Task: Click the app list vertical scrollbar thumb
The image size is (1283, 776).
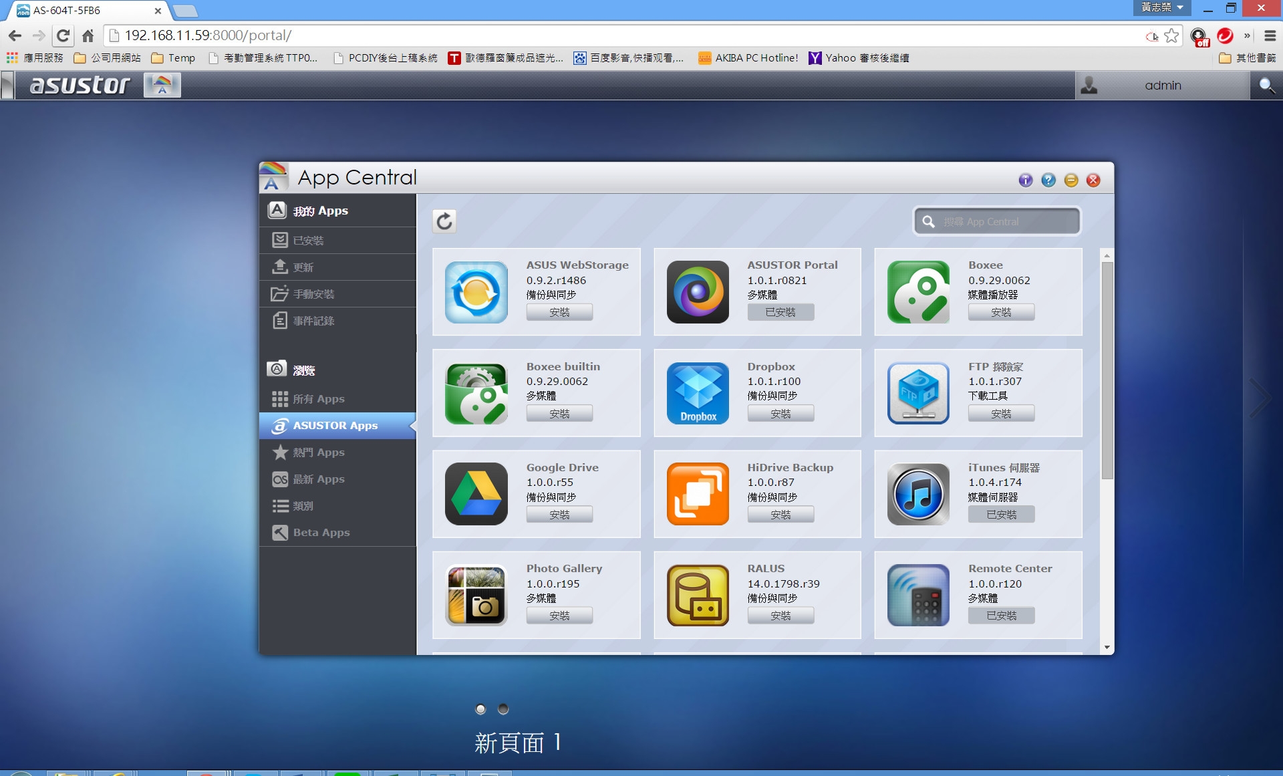Action: point(1107,370)
